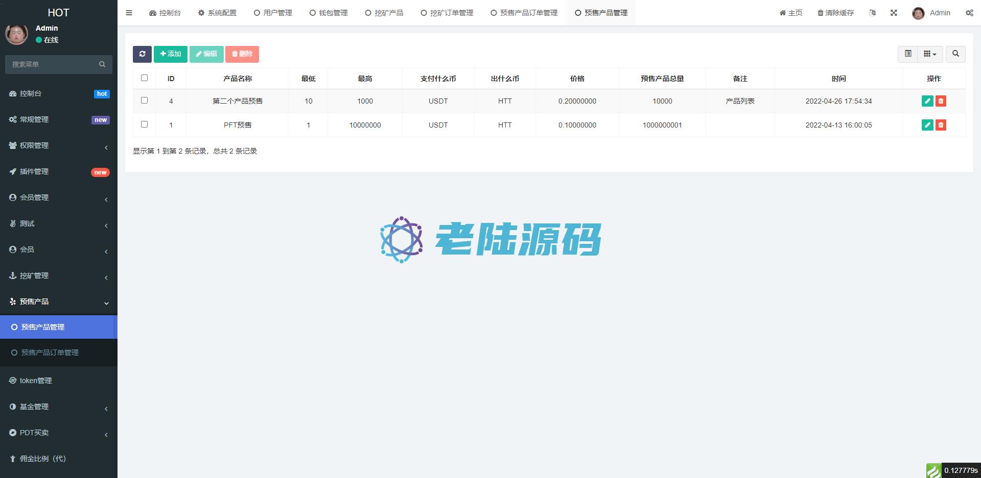
Task: Expand the 挖矿管理 sidebar menu
Action: coord(59,275)
